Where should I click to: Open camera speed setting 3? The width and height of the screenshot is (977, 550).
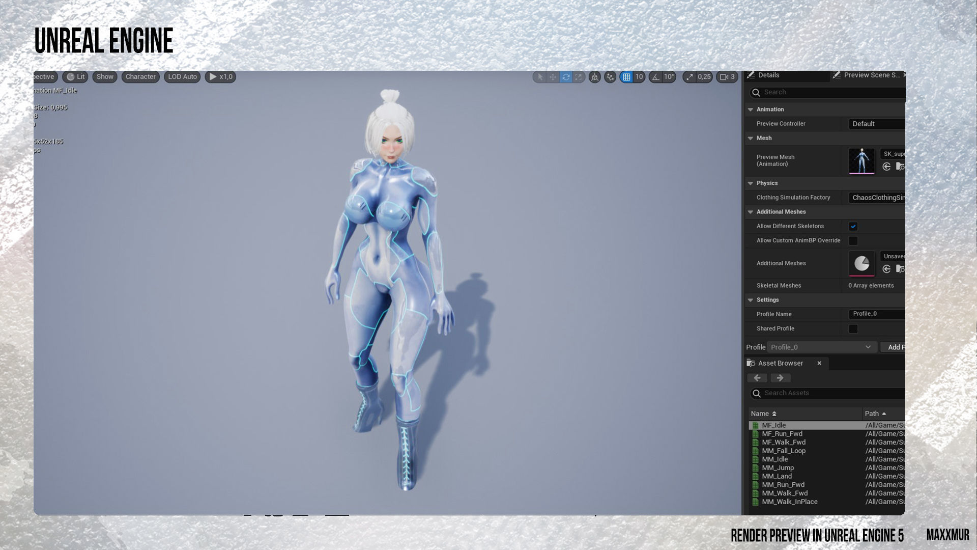[x=727, y=77]
